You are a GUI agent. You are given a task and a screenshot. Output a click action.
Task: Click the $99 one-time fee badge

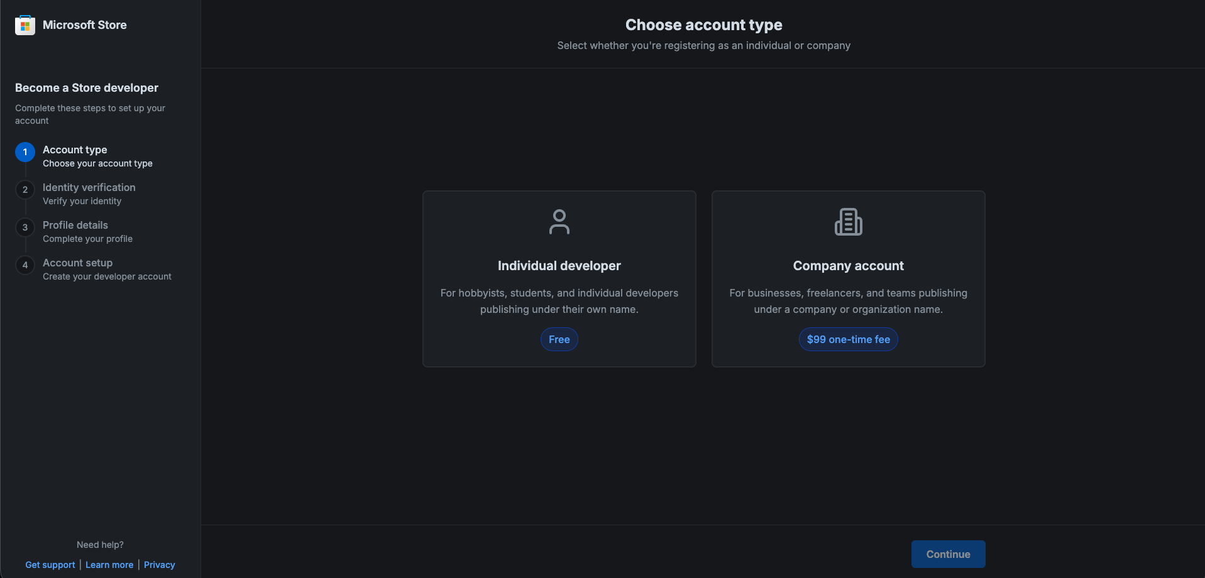coord(849,339)
